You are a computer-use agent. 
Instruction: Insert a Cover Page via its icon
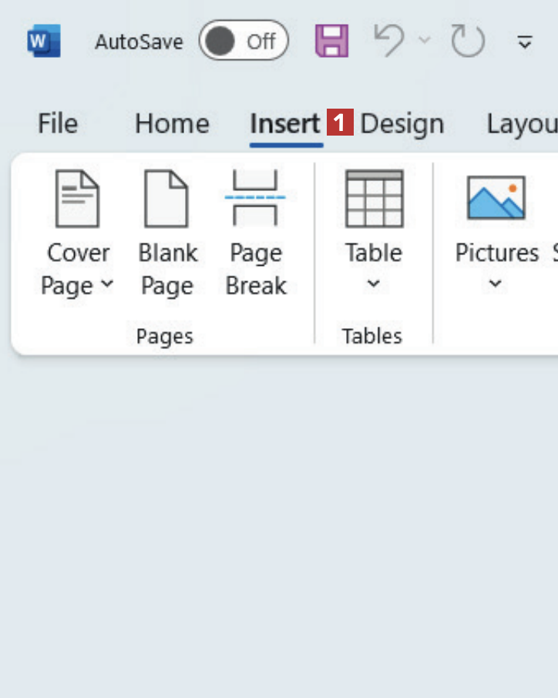(x=77, y=199)
